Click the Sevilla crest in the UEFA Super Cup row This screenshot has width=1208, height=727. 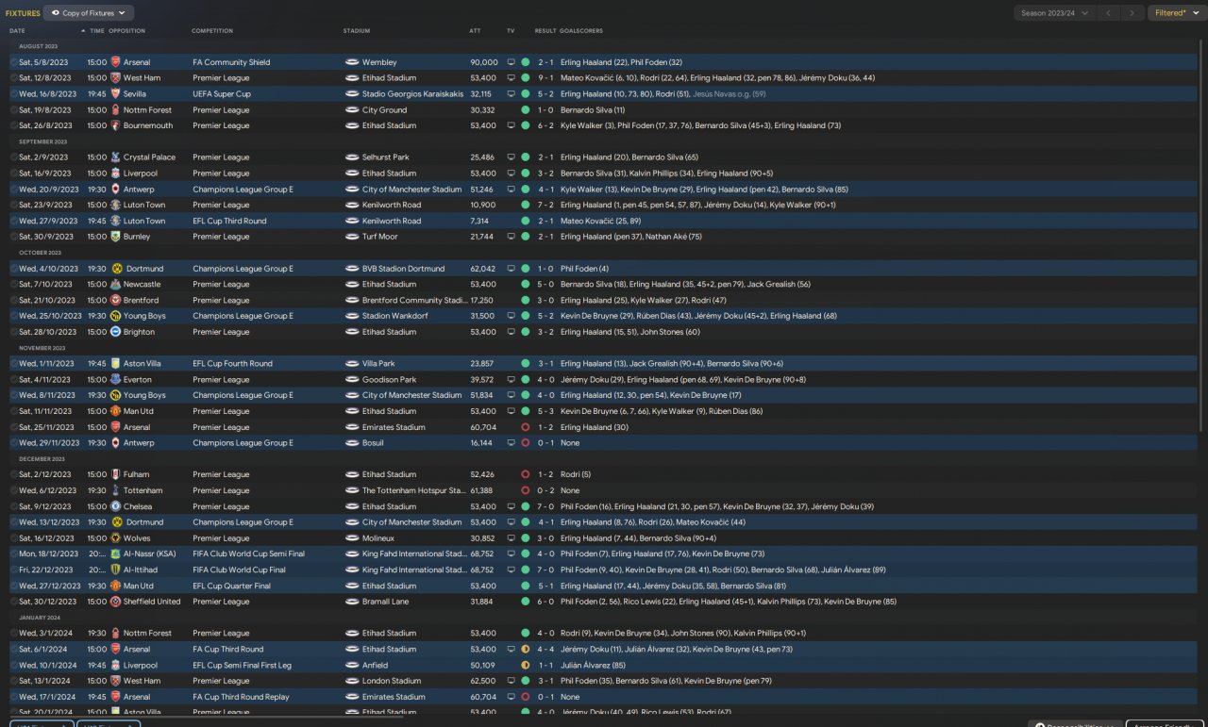coord(116,94)
